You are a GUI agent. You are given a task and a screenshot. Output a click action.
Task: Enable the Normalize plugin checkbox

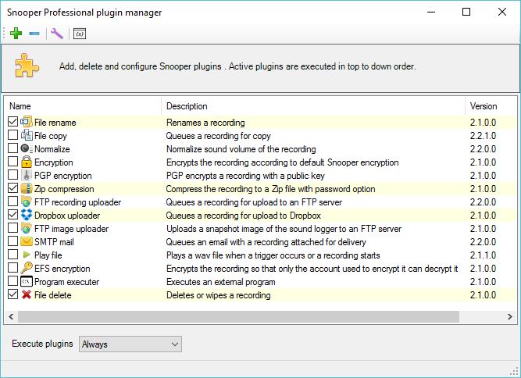pyautogui.click(x=12, y=148)
